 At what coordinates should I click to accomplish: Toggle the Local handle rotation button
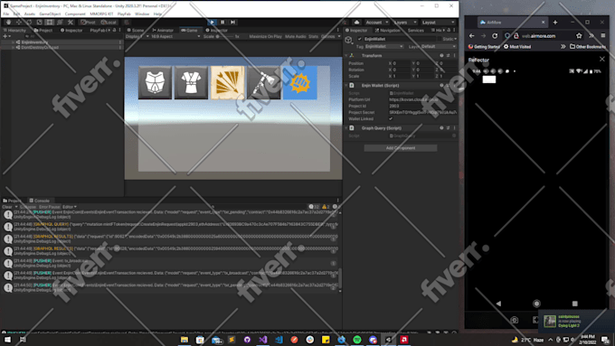tap(109, 23)
